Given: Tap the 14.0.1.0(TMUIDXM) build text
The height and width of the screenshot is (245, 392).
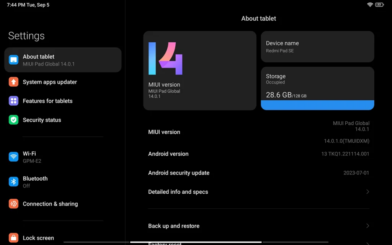Looking at the screenshot, I should [x=346, y=141].
